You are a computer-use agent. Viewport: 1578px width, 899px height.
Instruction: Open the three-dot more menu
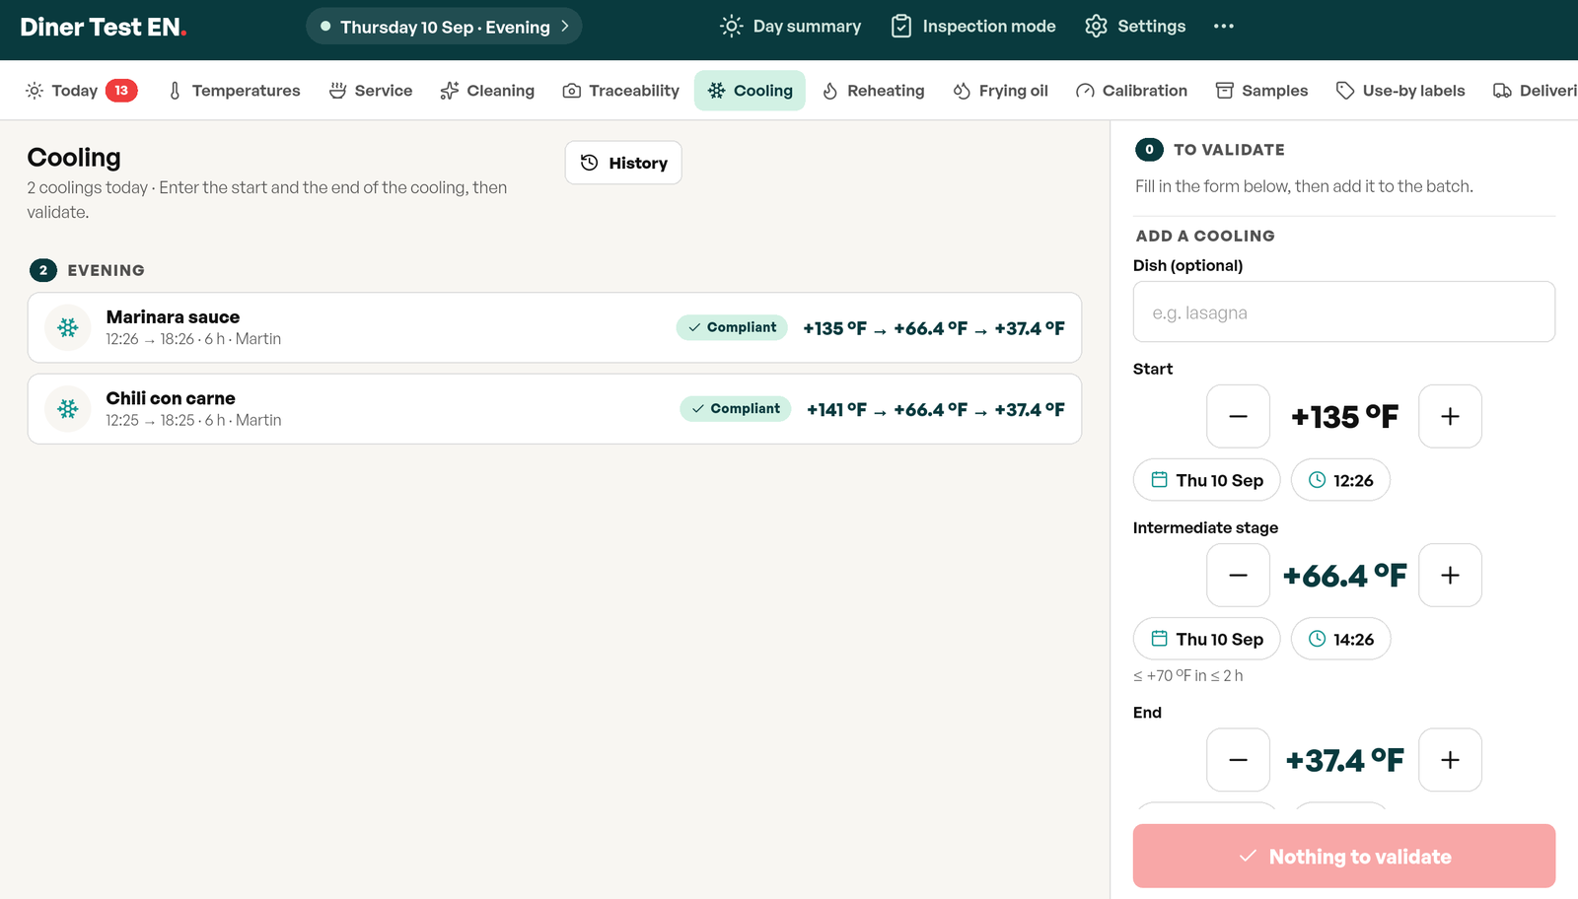pos(1224,27)
